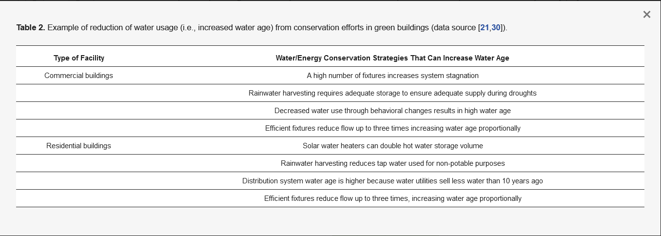Screen dimensions: 661x236
Task: Select the 'Type of Facility' column header
Action: point(79,58)
